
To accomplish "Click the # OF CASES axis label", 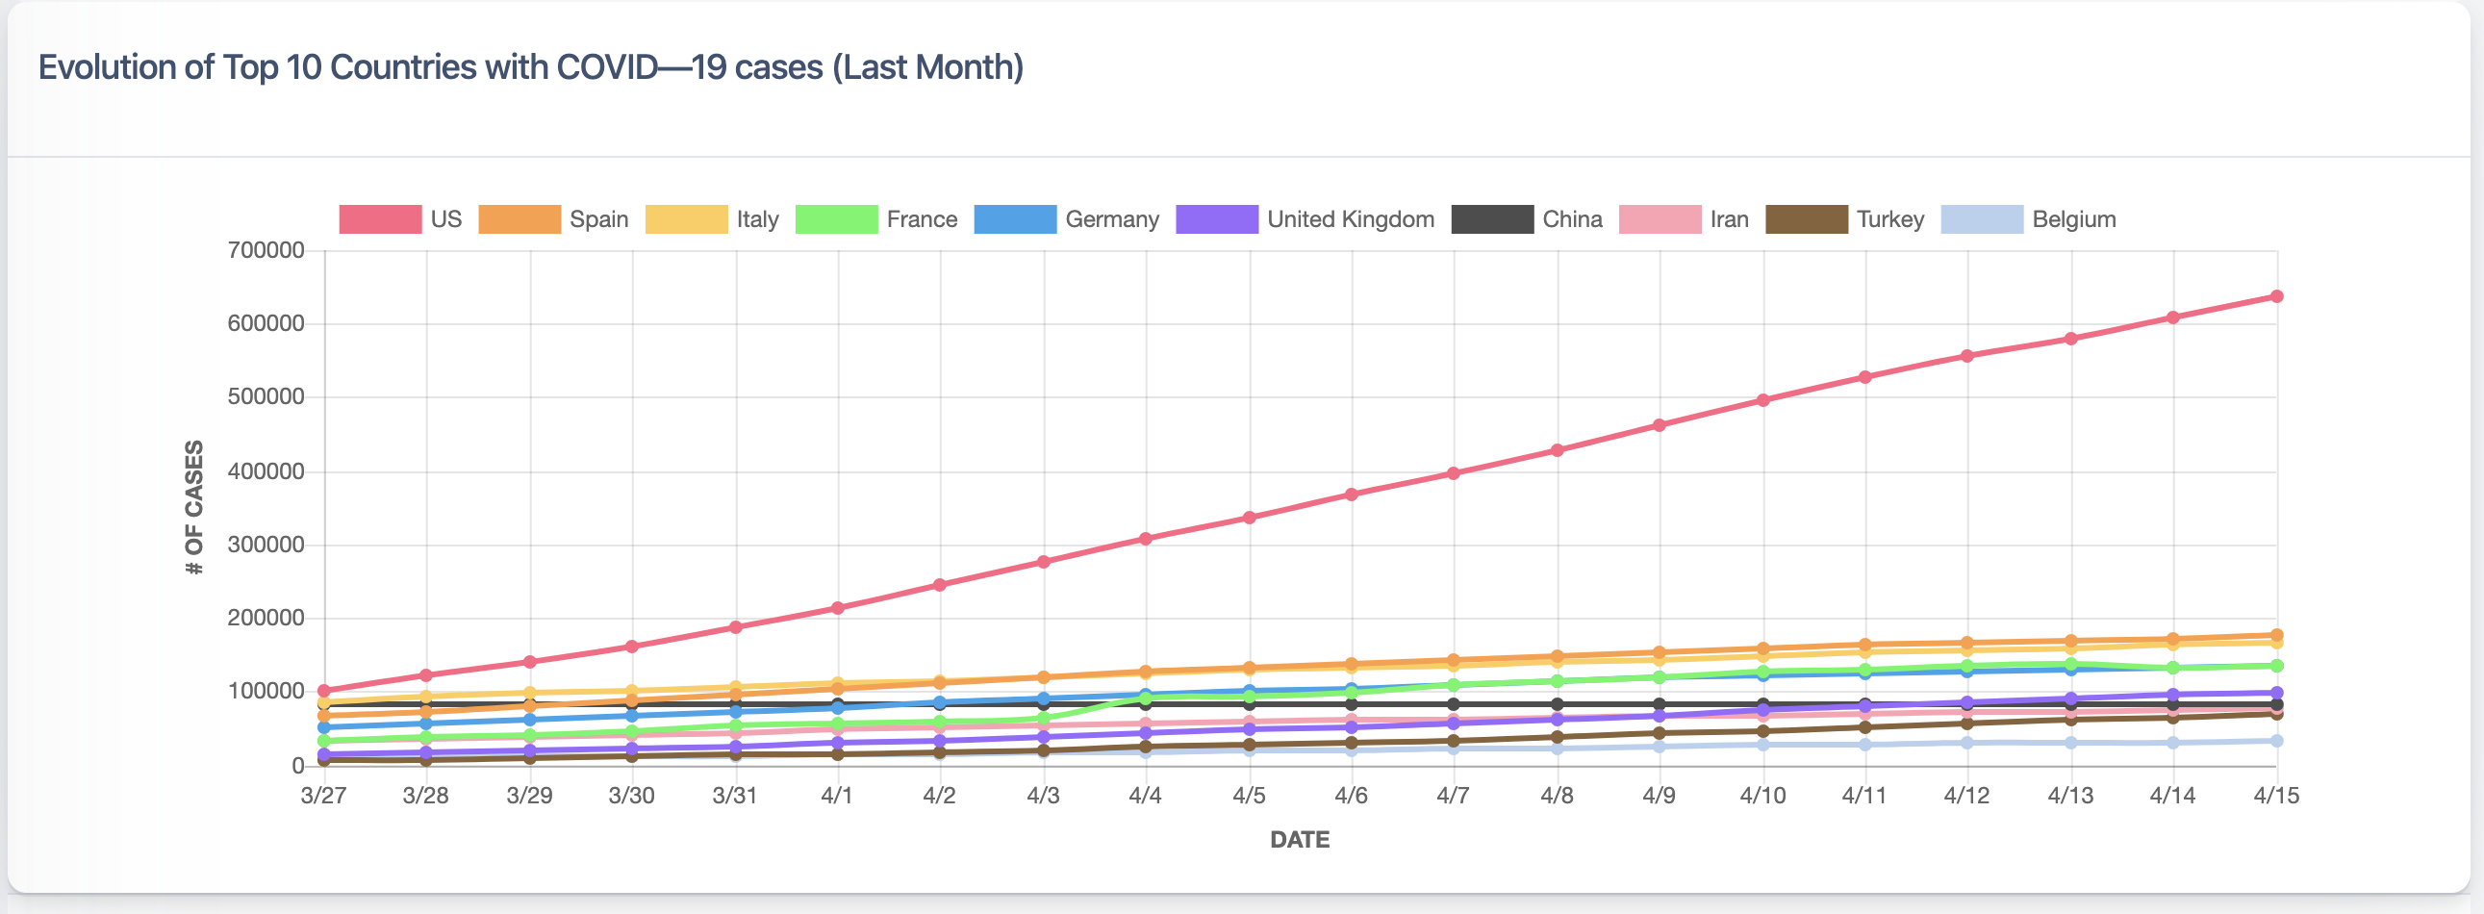I will pos(193,505).
